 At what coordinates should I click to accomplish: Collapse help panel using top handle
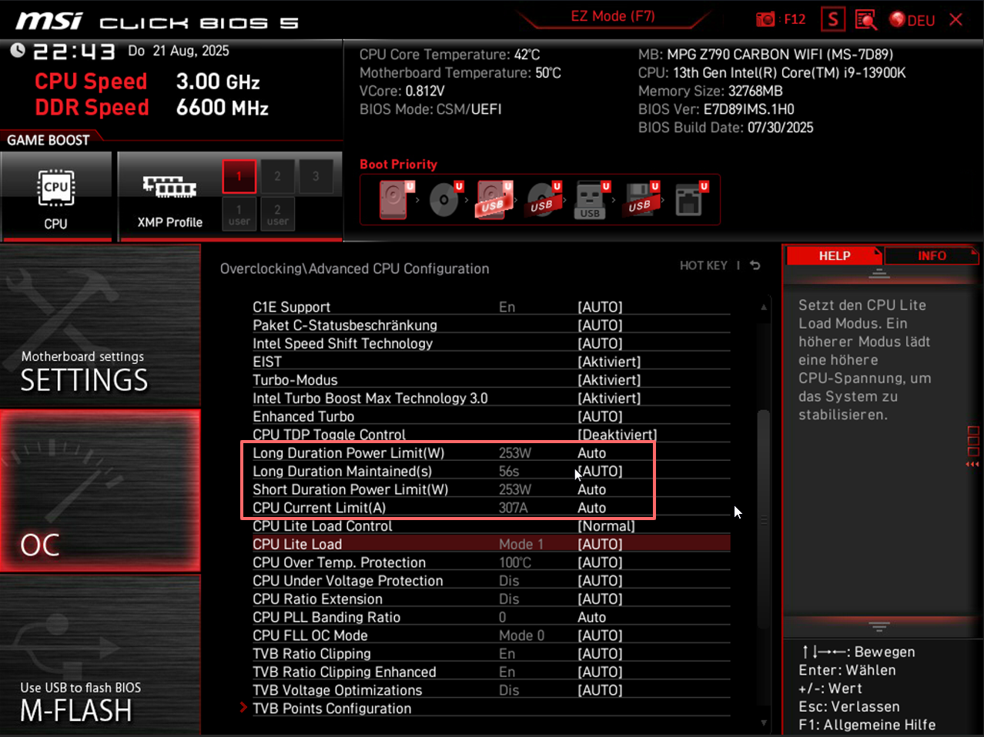[879, 274]
